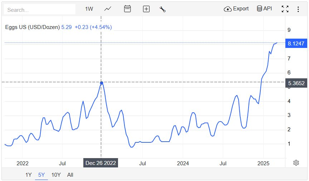
Task: Open the calendar date range picker
Action: tap(127, 9)
